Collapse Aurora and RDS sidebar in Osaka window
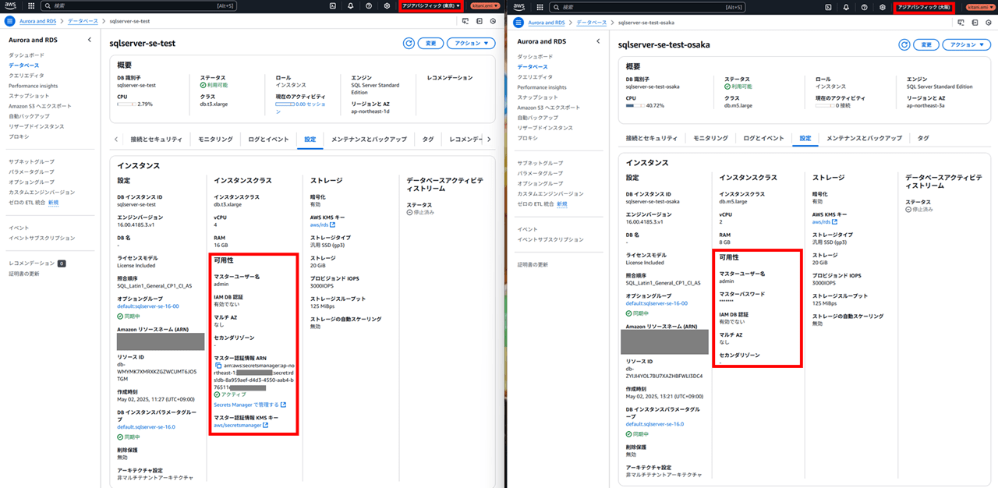998x488 pixels. 597,41
